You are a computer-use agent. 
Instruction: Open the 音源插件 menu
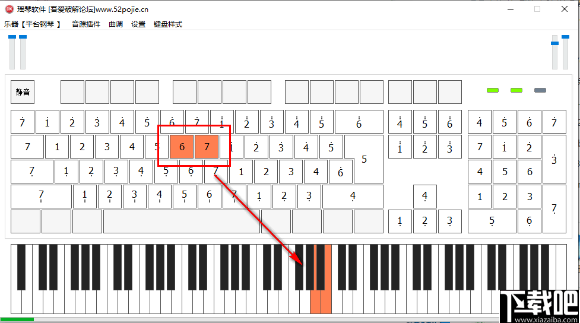(86, 24)
